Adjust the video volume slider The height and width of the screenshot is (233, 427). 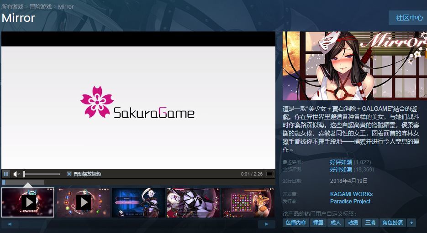coord(42,174)
